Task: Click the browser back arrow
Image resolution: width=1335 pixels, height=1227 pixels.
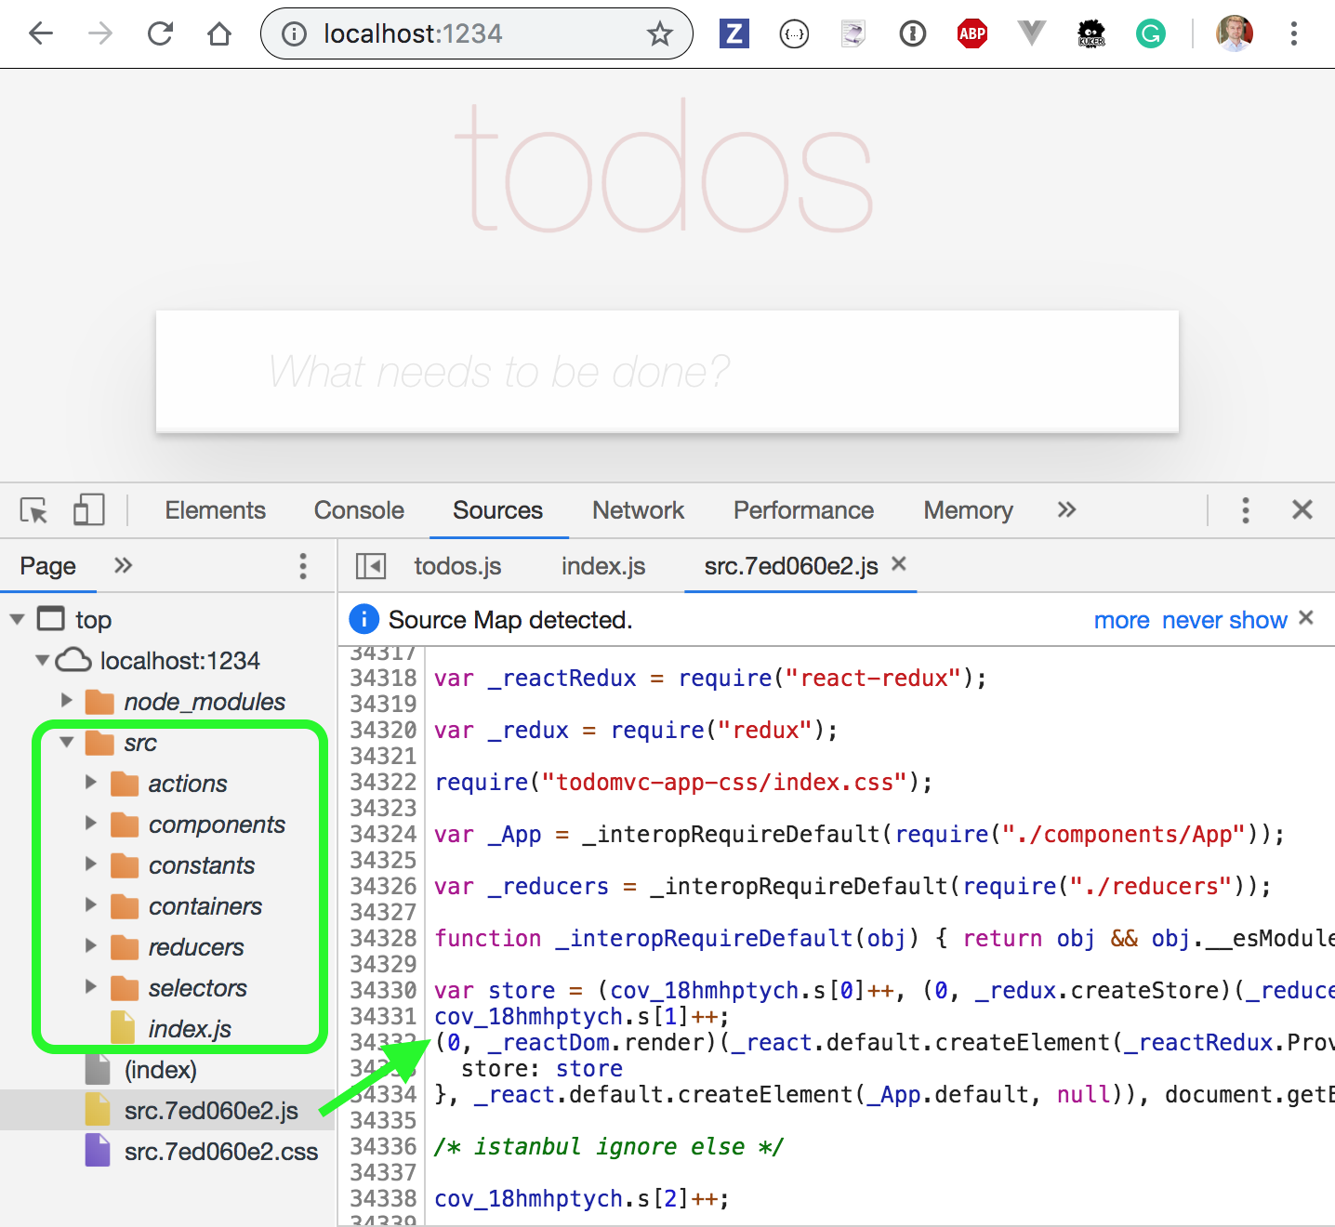Action: (41, 33)
